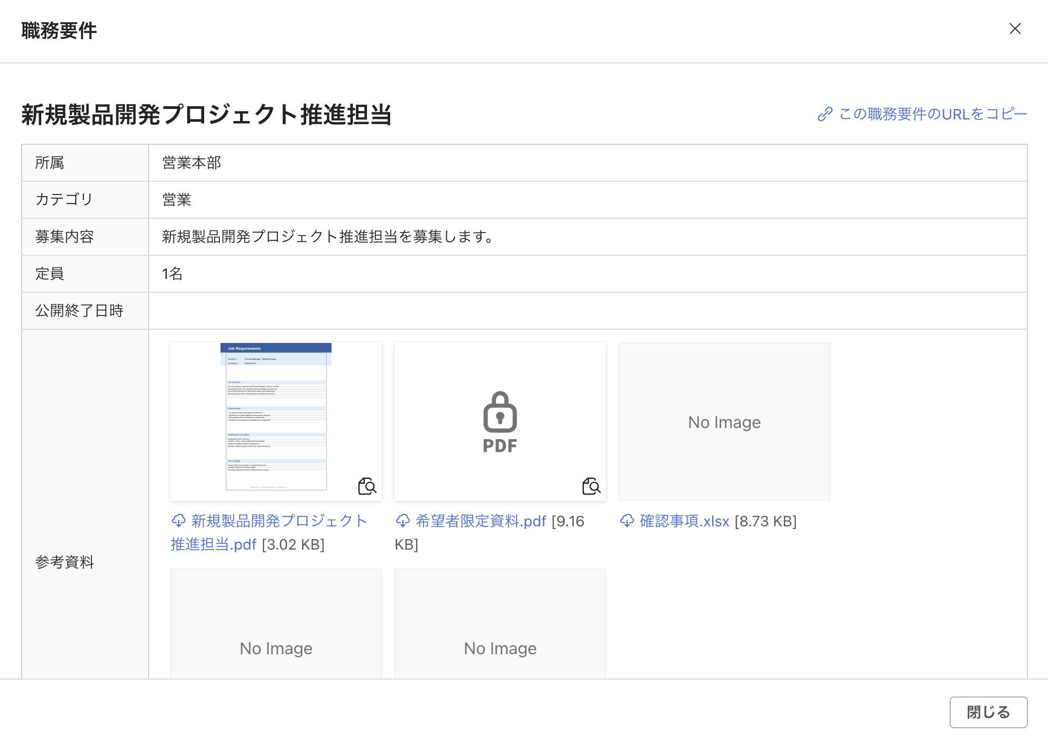The width and height of the screenshot is (1048, 743).
Task: Click the download icon for 新規製品開発プロジェクト推進担当.pdf
Action: [x=180, y=521]
